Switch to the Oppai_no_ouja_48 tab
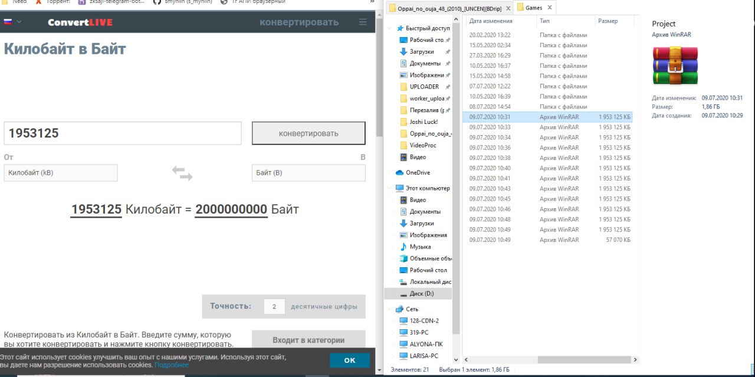Viewport: 755px width, 377px height. click(x=448, y=8)
